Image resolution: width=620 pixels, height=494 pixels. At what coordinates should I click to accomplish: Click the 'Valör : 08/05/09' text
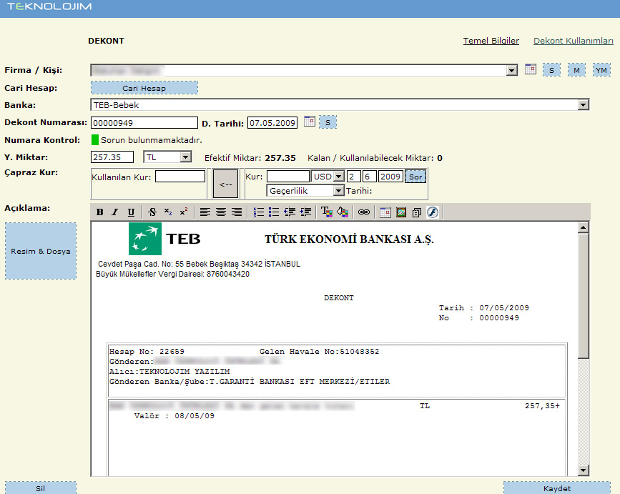(174, 416)
